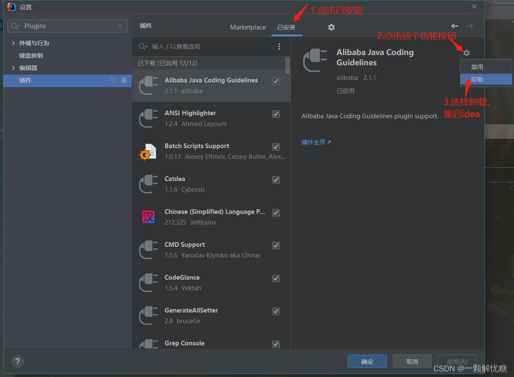The width and height of the screenshot is (514, 377).
Task: Click the magnifier icon in plugin search
Action: click(143, 47)
